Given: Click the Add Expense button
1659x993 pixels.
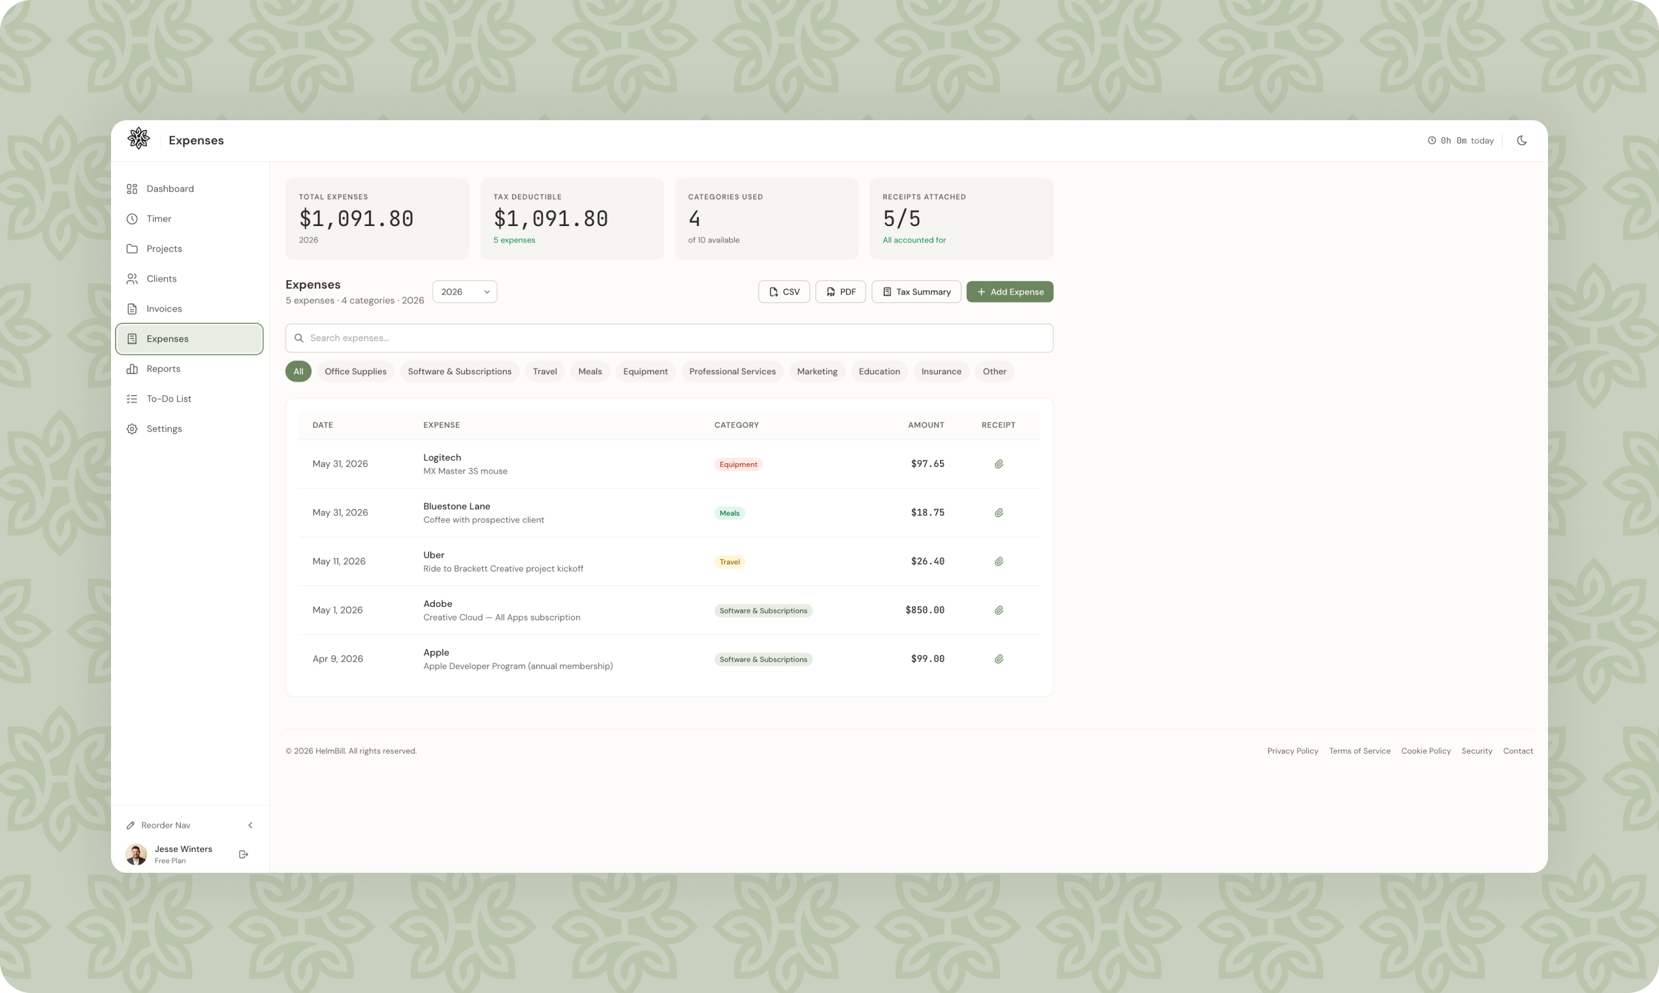Looking at the screenshot, I should [x=1010, y=292].
